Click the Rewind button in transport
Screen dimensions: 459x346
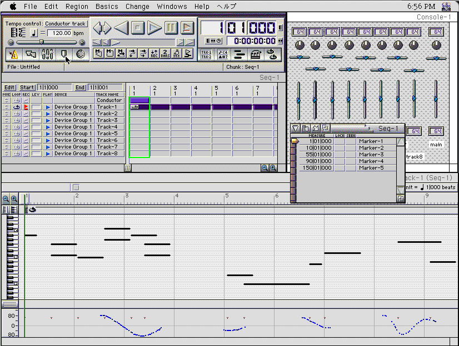click(x=121, y=27)
